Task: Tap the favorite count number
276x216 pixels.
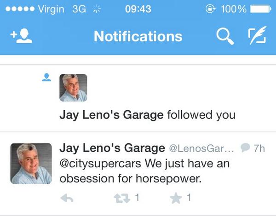Action: [189, 197]
